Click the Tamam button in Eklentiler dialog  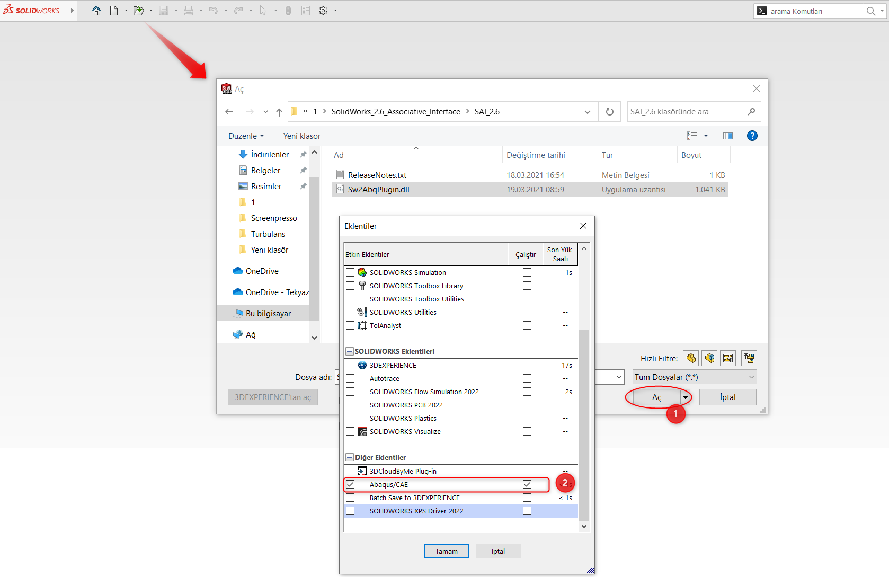click(x=446, y=551)
